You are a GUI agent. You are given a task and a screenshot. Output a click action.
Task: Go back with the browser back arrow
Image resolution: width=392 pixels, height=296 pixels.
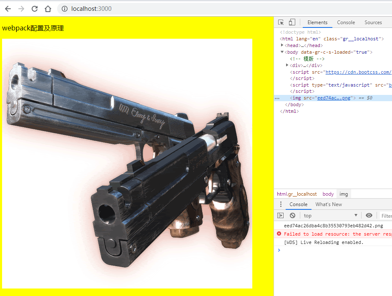[x=8, y=9]
